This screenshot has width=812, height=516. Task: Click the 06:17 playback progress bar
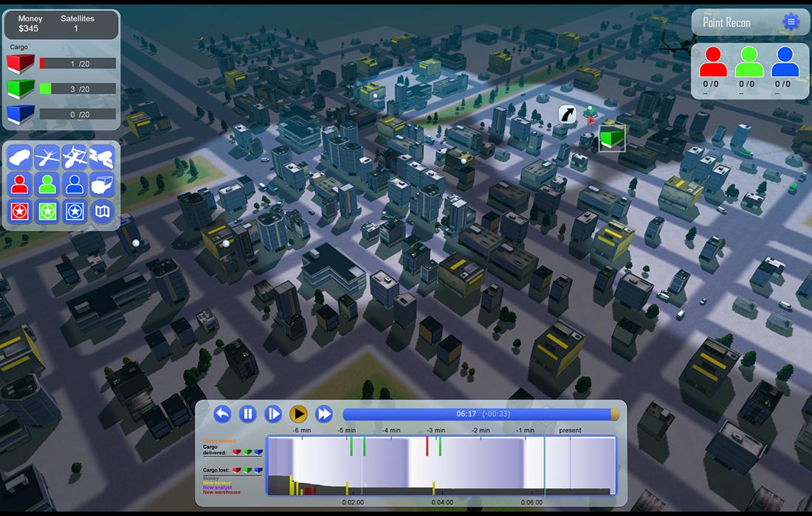point(481,414)
